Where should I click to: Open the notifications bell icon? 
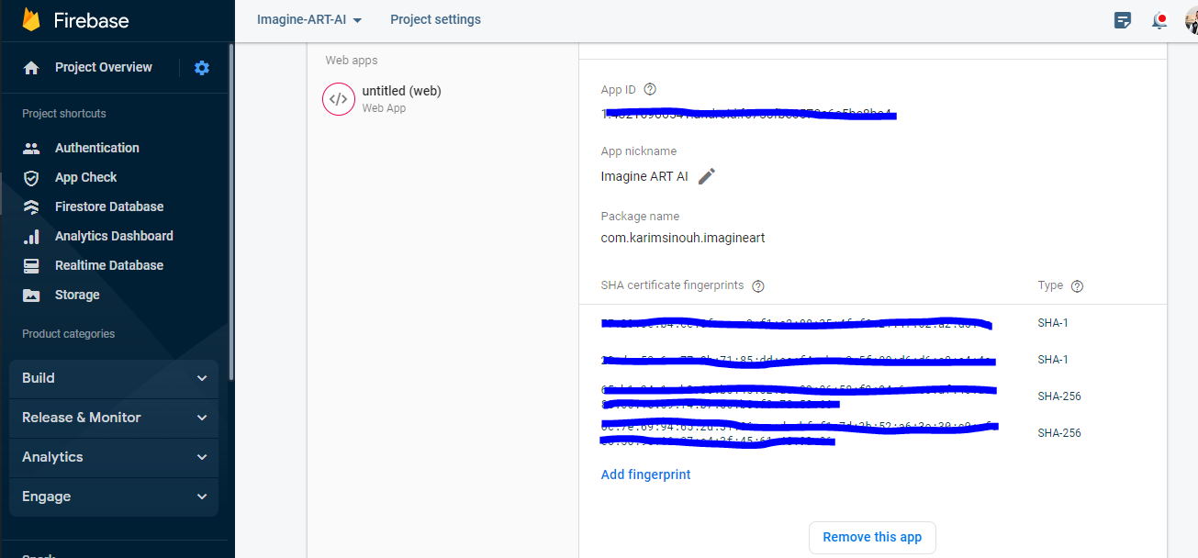click(1159, 20)
